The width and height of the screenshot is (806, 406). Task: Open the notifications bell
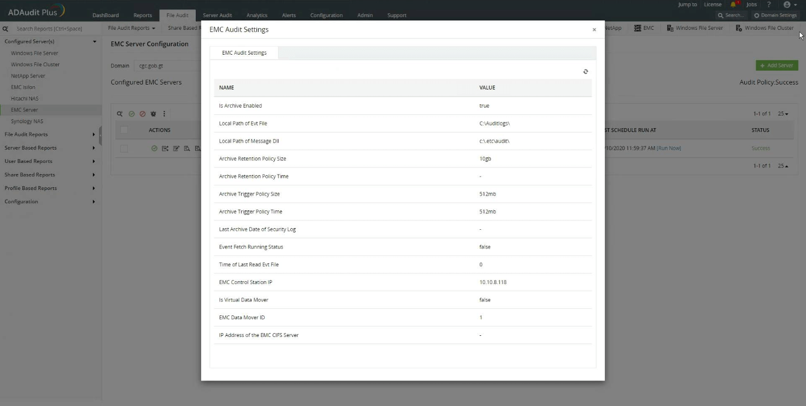(734, 4)
